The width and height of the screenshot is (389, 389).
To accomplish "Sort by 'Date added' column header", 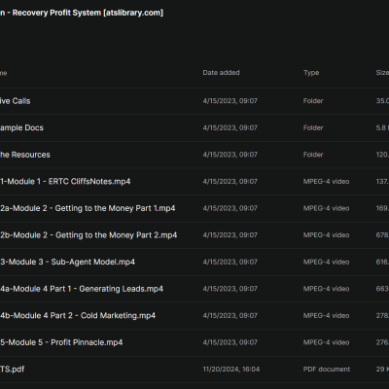I will [x=221, y=73].
